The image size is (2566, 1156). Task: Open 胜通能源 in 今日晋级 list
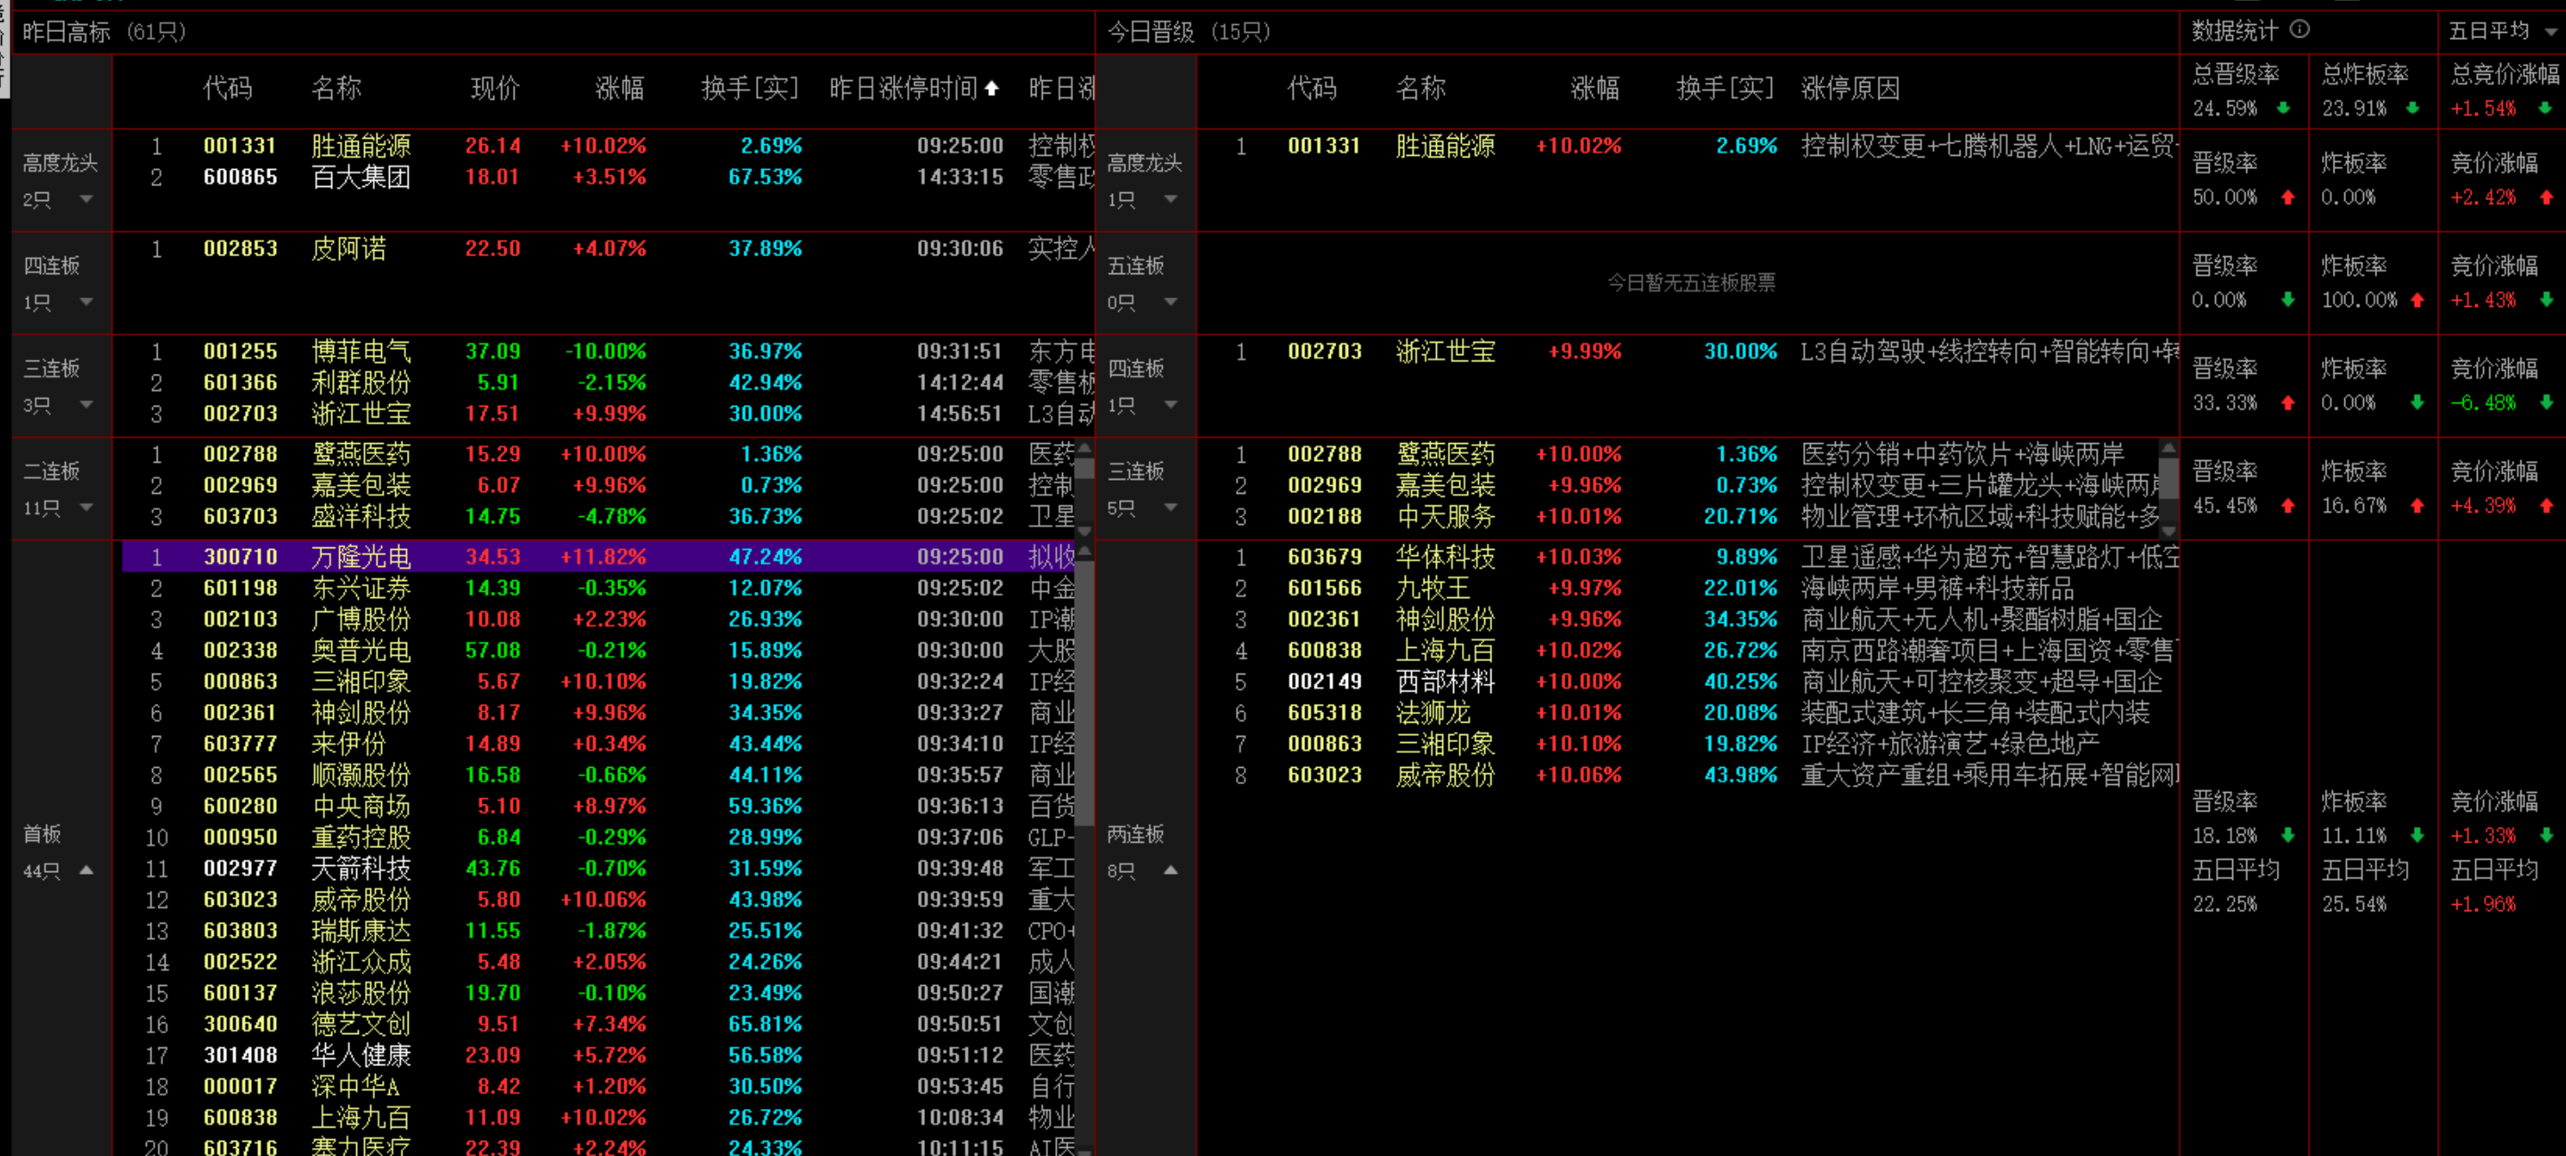click(1444, 145)
